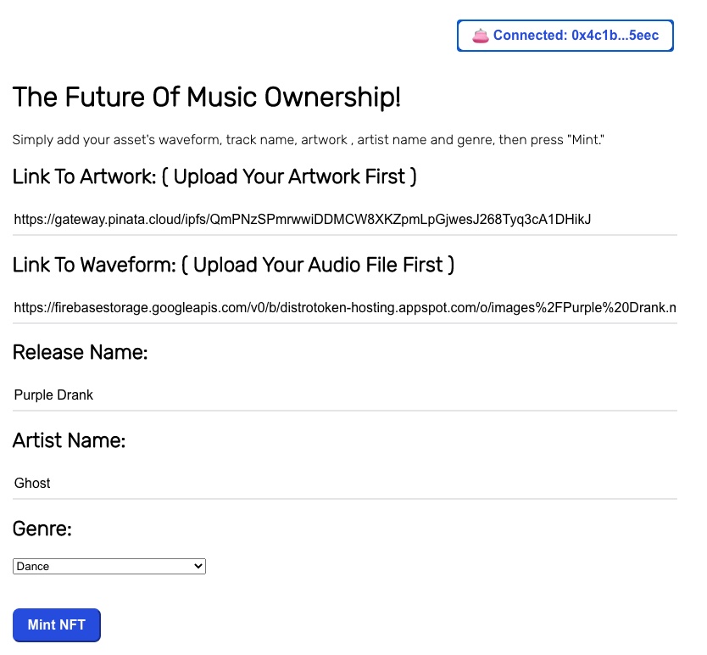Screen dimensions: 707x655
Task: Click the Artist Name: label
Action: pyautogui.click(x=70, y=440)
